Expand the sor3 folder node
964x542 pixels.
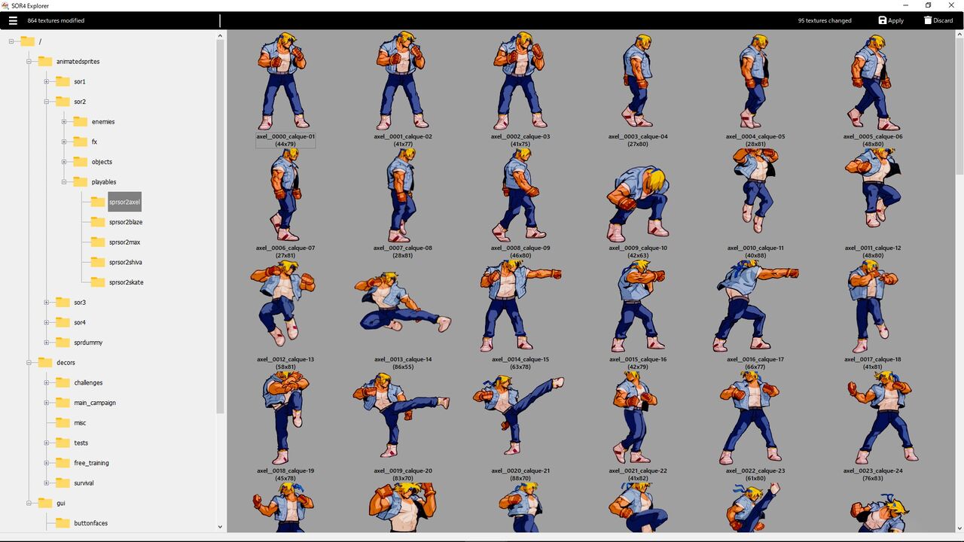tap(47, 302)
